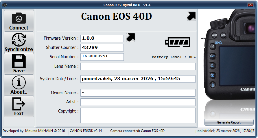
Task: Click arrow icon next to camera model name
Action: [x=191, y=16]
